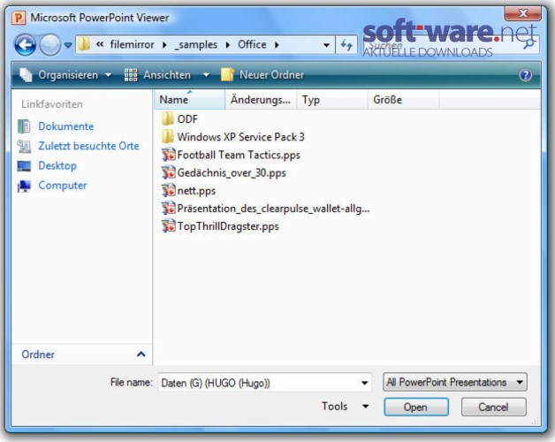Sort by the Größe column header
Screen dimensions: 555x442
(404, 100)
